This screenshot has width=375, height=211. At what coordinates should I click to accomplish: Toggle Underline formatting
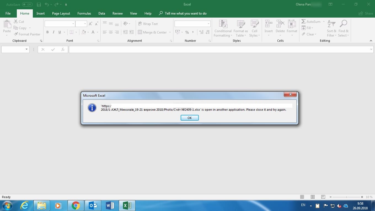[60, 32]
